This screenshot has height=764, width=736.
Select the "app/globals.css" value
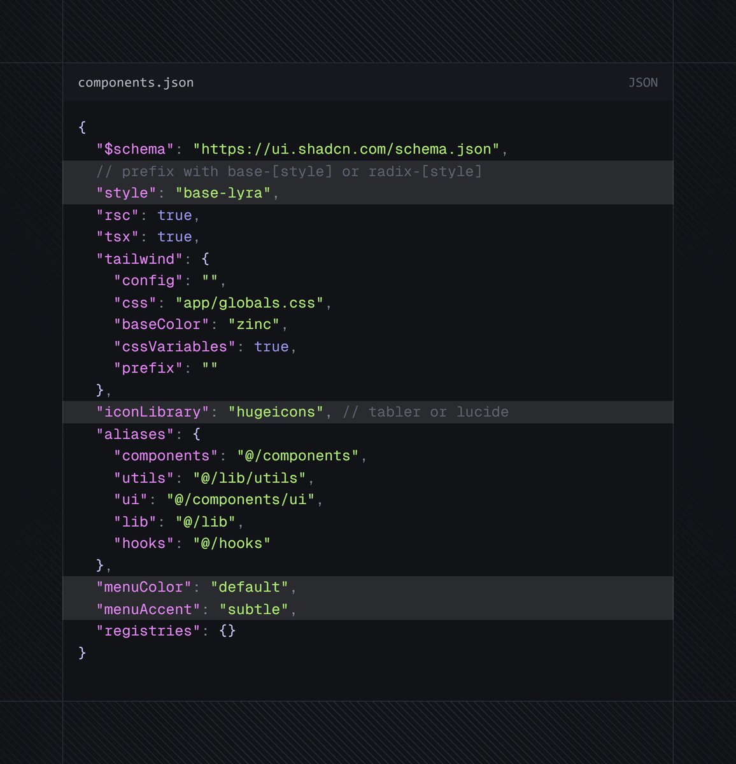tap(250, 303)
